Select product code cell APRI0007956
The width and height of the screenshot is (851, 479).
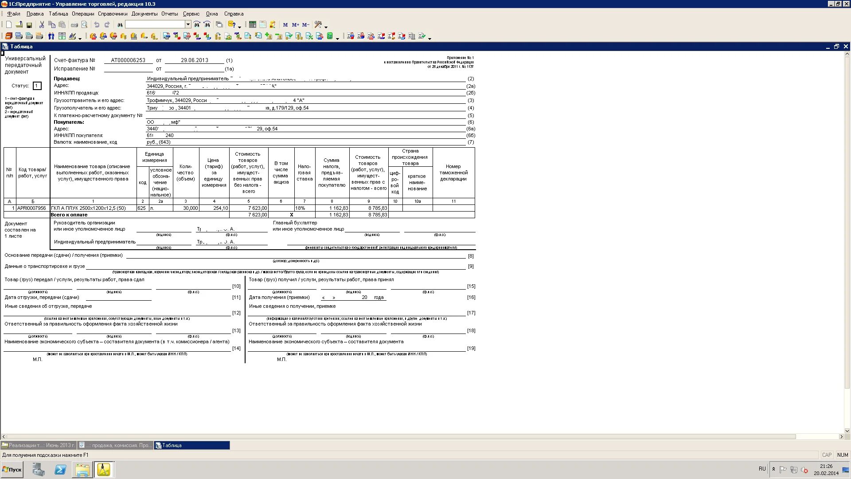coord(33,208)
